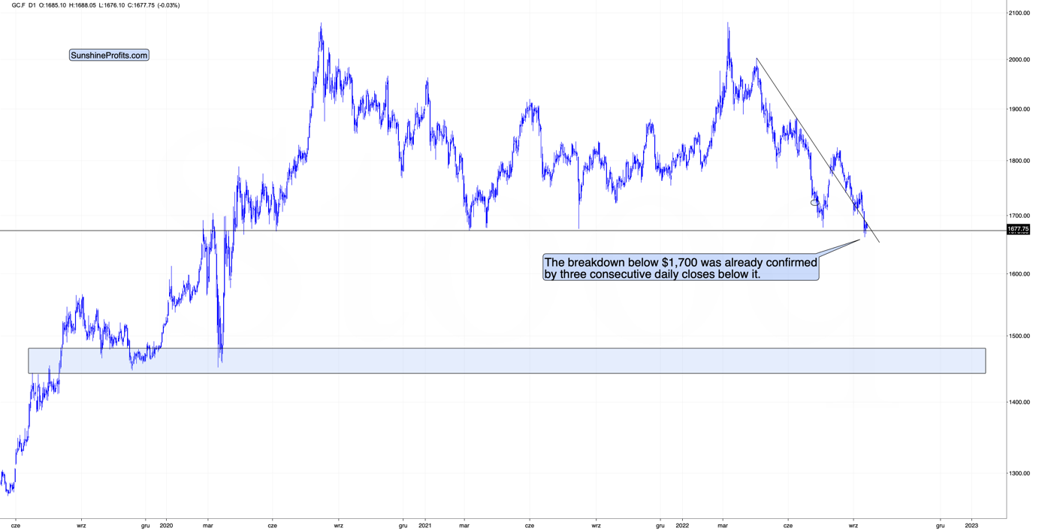Click the 2021 label on time axis
Image resolution: width=1042 pixels, height=531 pixels.
pyautogui.click(x=424, y=526)
